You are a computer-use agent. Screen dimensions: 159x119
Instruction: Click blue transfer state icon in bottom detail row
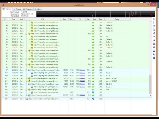coord(93,99)
